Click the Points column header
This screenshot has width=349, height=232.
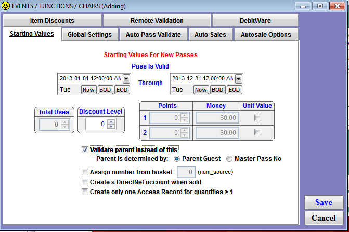point(167,106)
